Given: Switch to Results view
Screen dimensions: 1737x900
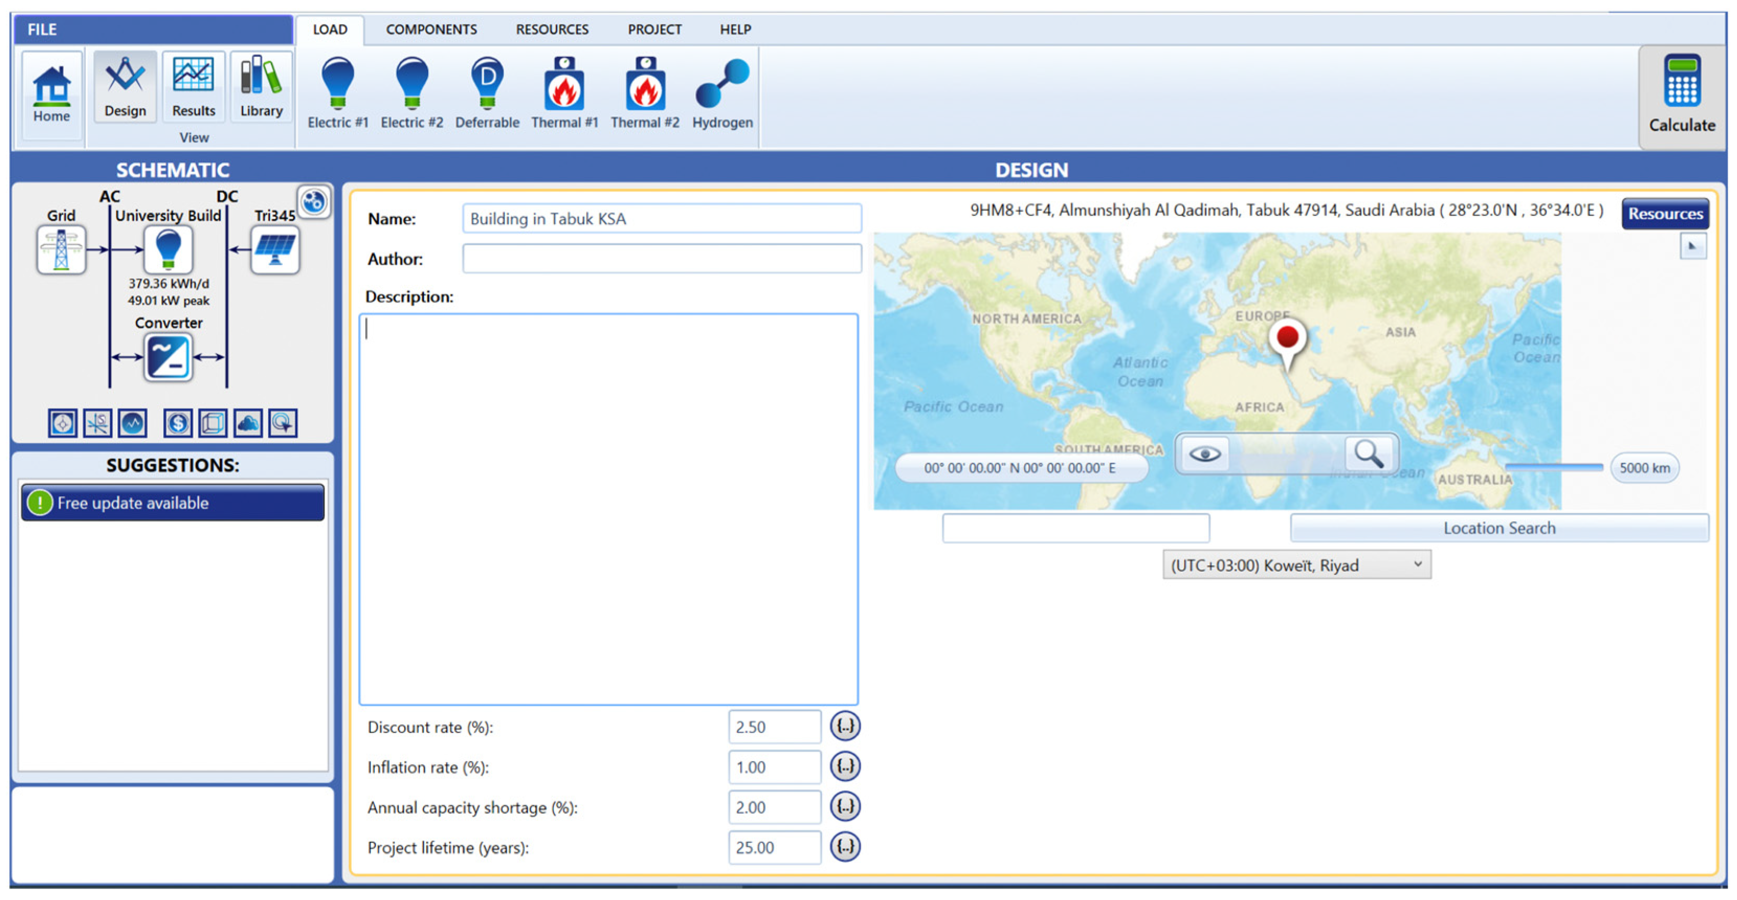Looking at the screenshot, I should coord(194,87).
